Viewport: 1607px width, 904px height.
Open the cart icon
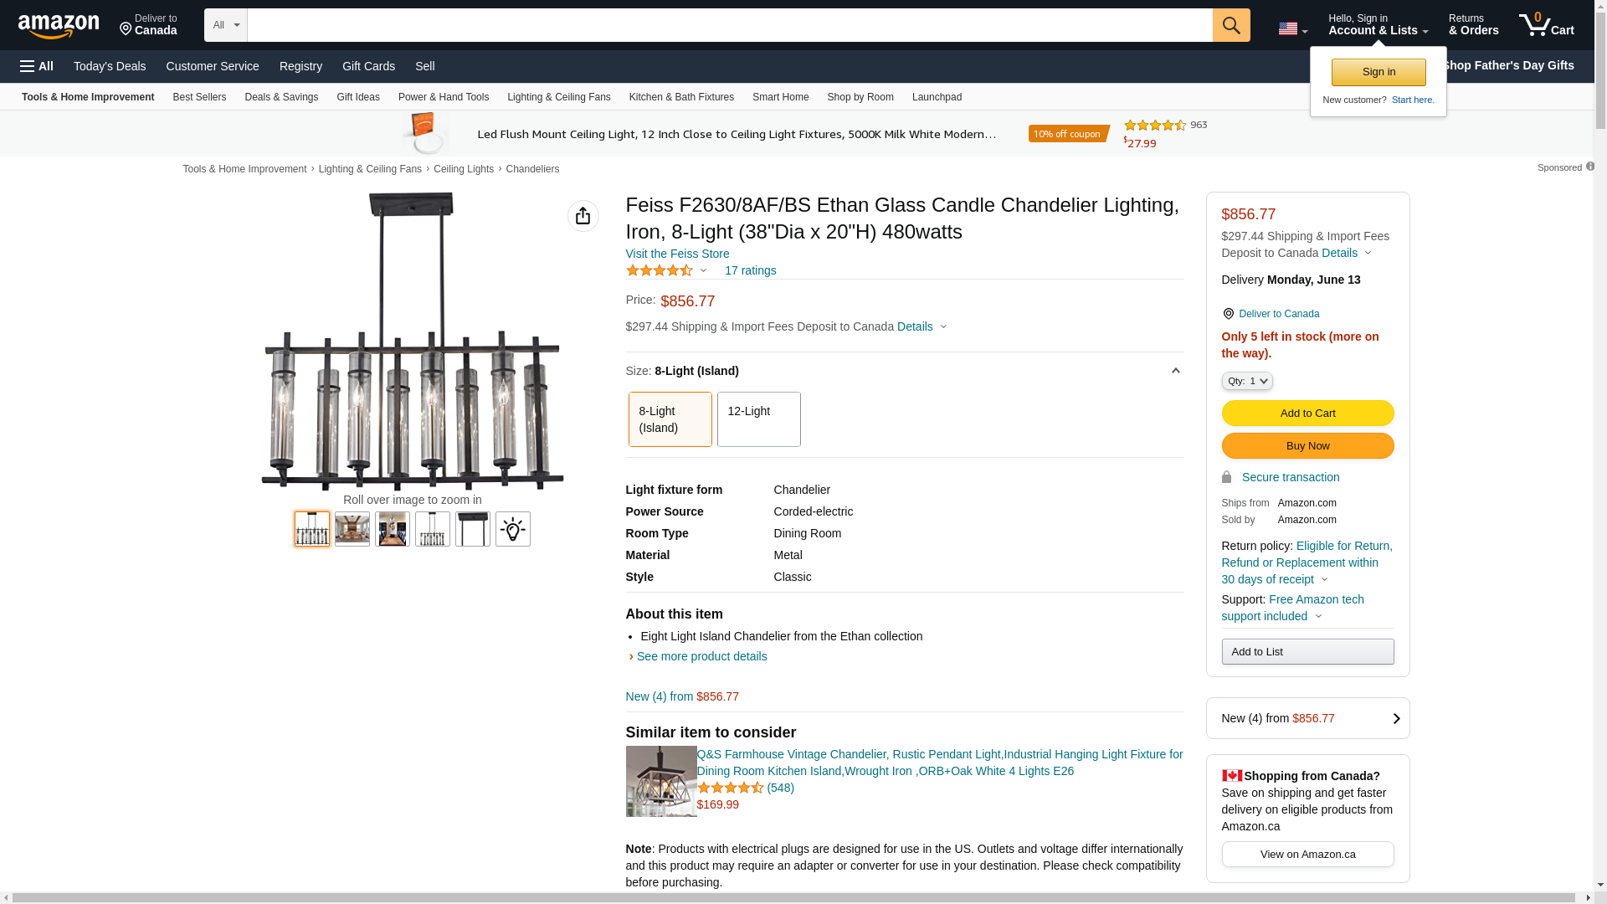tap(1546, 25)
